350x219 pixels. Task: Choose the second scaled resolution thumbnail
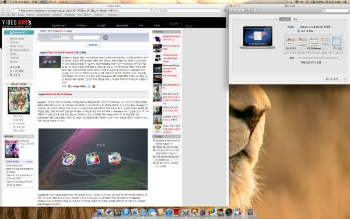302,42
